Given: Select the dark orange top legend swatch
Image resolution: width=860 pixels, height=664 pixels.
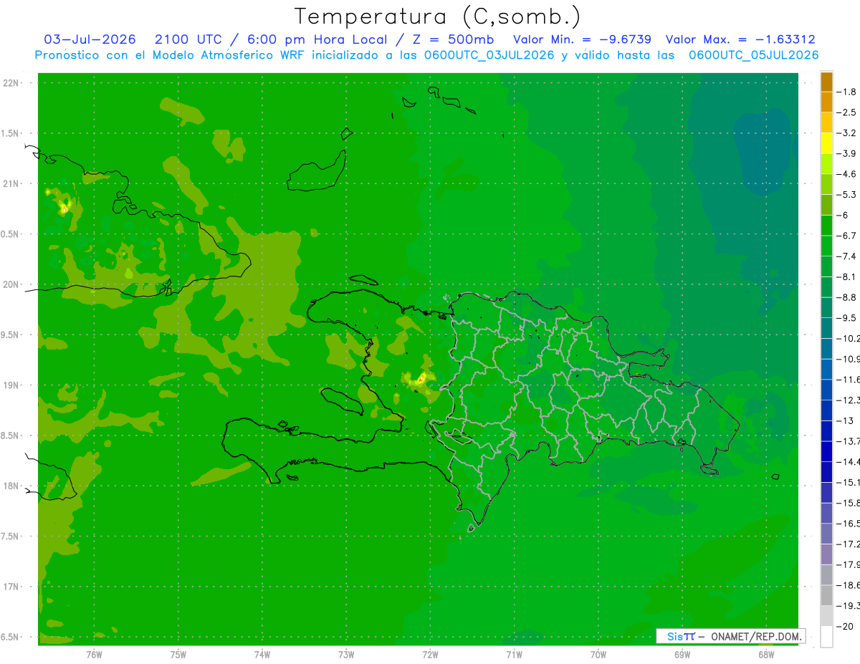Looking at the screenshot, I should [826, 82].
